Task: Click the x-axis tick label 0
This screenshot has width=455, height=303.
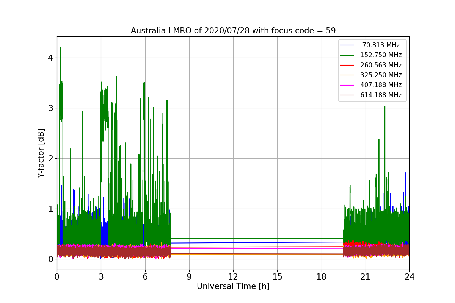Action: coord(57,277)
